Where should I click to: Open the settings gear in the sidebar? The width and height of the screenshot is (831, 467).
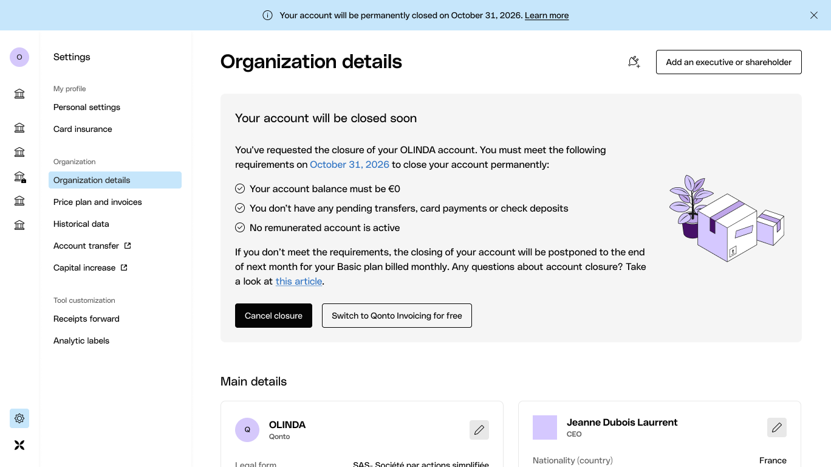[19, 418]
